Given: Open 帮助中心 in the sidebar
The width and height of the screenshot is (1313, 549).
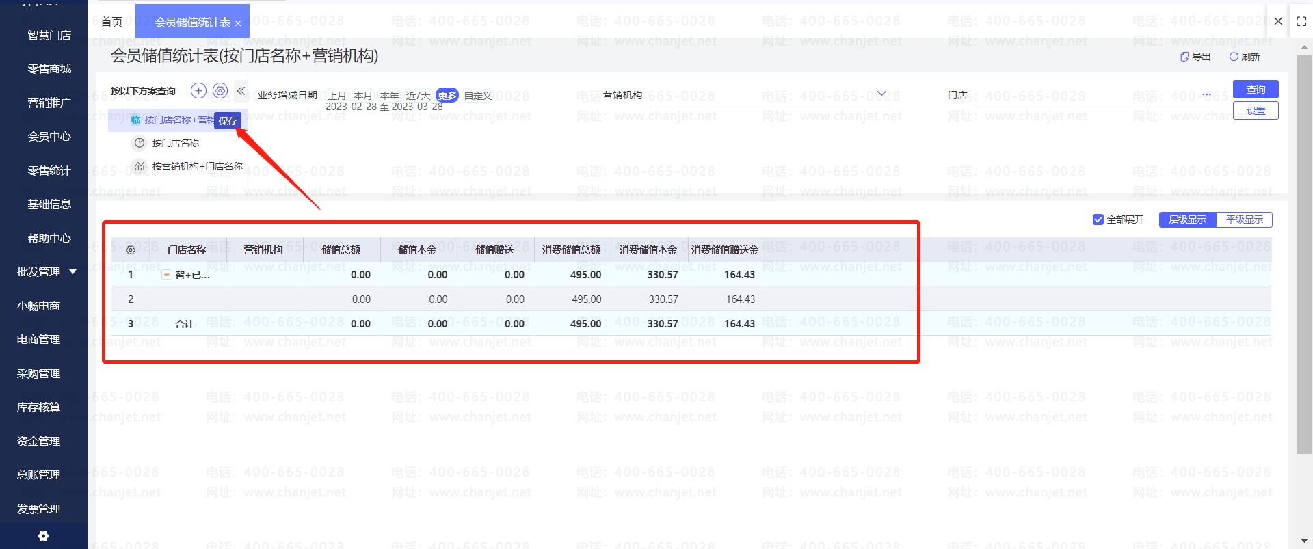Looking at the screenshot, I should click(49, 239).
